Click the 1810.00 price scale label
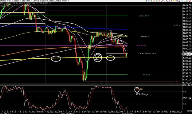The width and height of the screenshot is (192, 114). (x=187, y=18)
